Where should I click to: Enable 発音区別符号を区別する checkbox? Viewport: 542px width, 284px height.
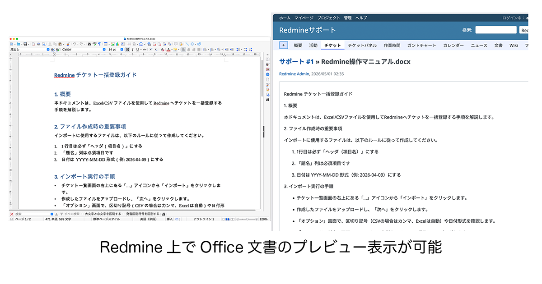coord(124,214)
